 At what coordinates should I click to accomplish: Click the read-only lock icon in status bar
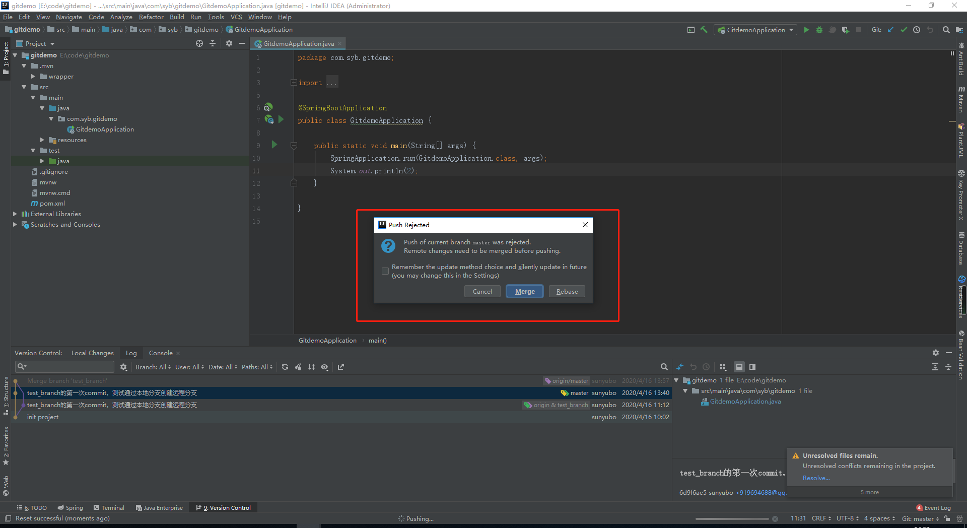coord(947,518)
